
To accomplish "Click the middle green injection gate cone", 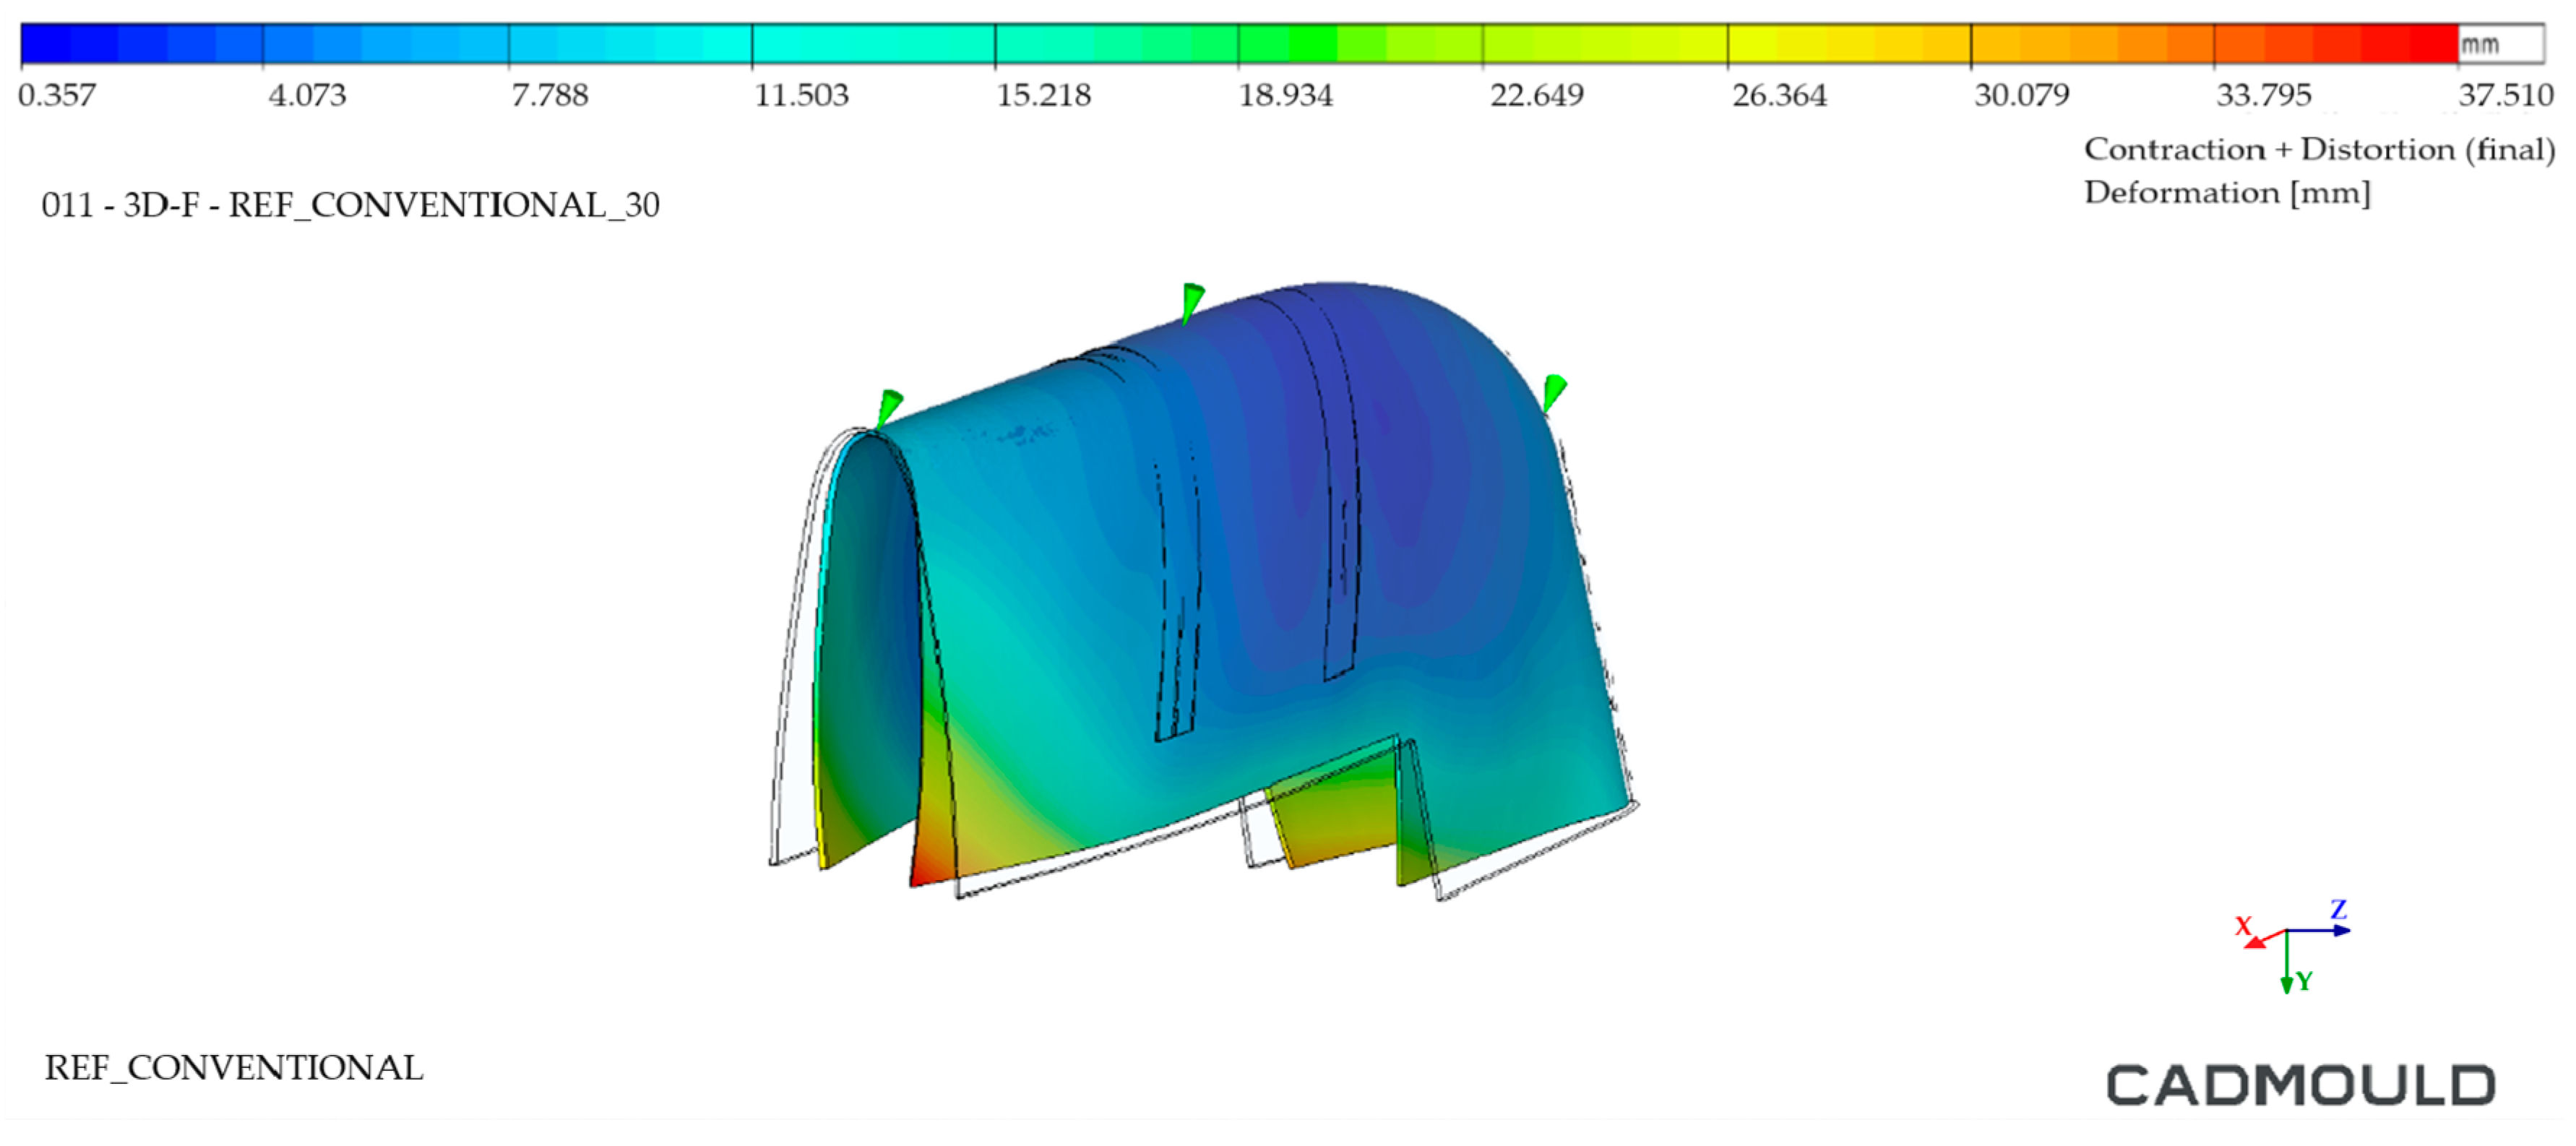I will [x=1191, y=300].
